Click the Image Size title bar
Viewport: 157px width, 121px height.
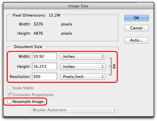click(x=78, y=6)
